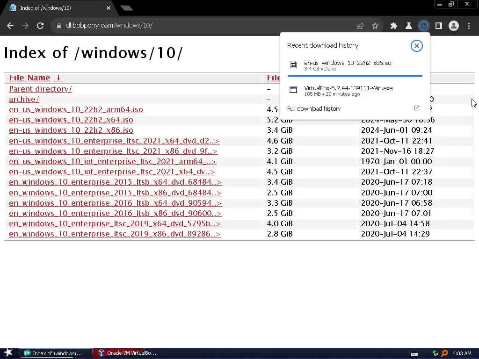The width and height of the screenshot is (479, 359).
Task: Download en-us_windows_10_22h2_arm64.iso
Action: (x=76, y=109)
